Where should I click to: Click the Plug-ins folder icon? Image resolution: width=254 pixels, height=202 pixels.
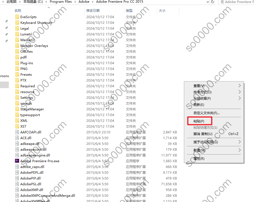pyautogui.click(x=17, y=63)
